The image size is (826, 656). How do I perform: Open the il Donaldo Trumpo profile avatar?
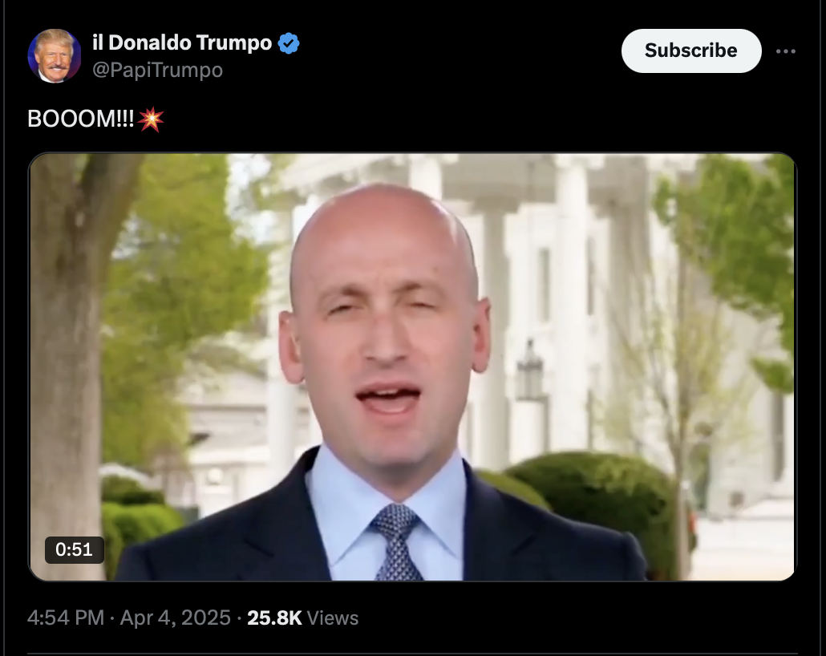tap(55, 56)
